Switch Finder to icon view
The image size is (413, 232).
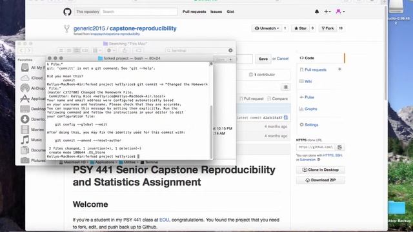click(61, 50)
